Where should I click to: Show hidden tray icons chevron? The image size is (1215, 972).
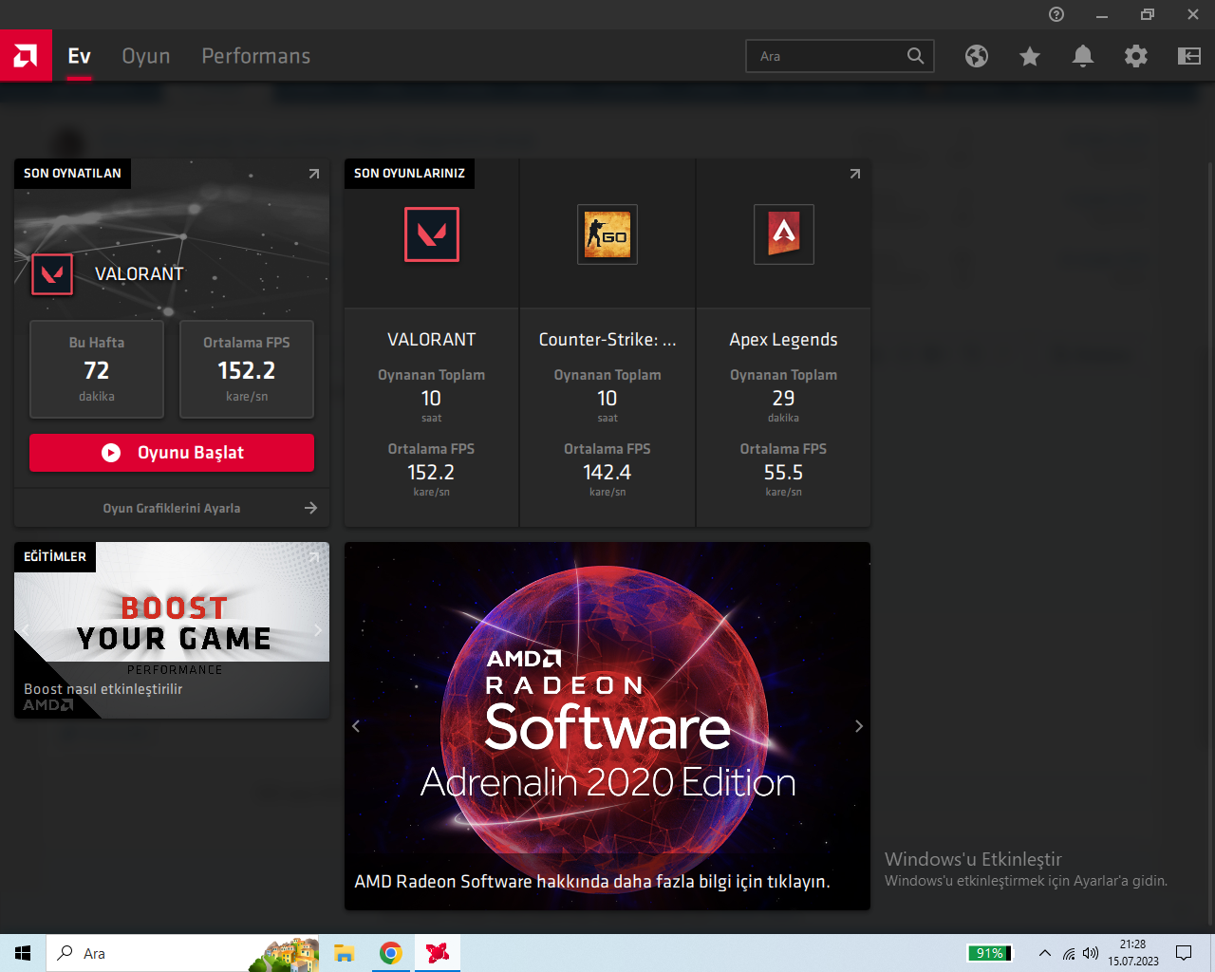click(x=1045, y=953)
